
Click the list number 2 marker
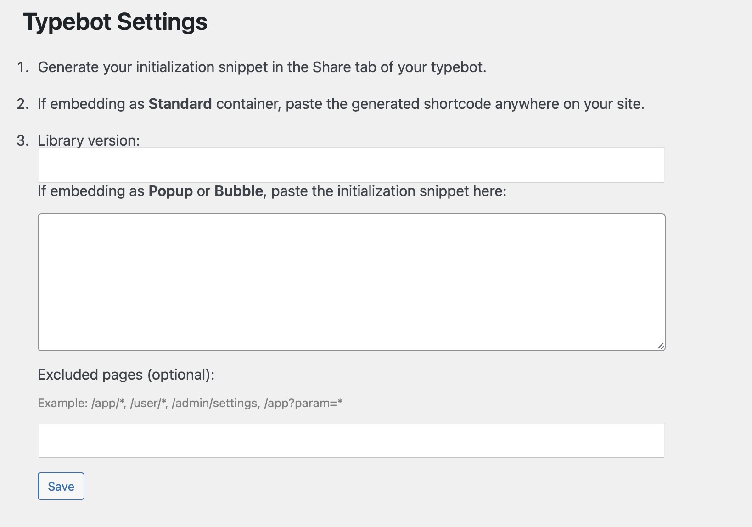tap(22, 104)
